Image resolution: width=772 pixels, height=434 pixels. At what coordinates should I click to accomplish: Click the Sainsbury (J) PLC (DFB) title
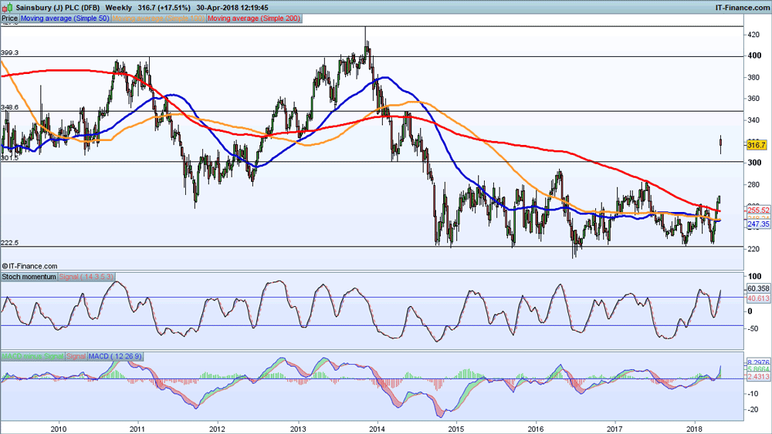click(x=58, y=8)
